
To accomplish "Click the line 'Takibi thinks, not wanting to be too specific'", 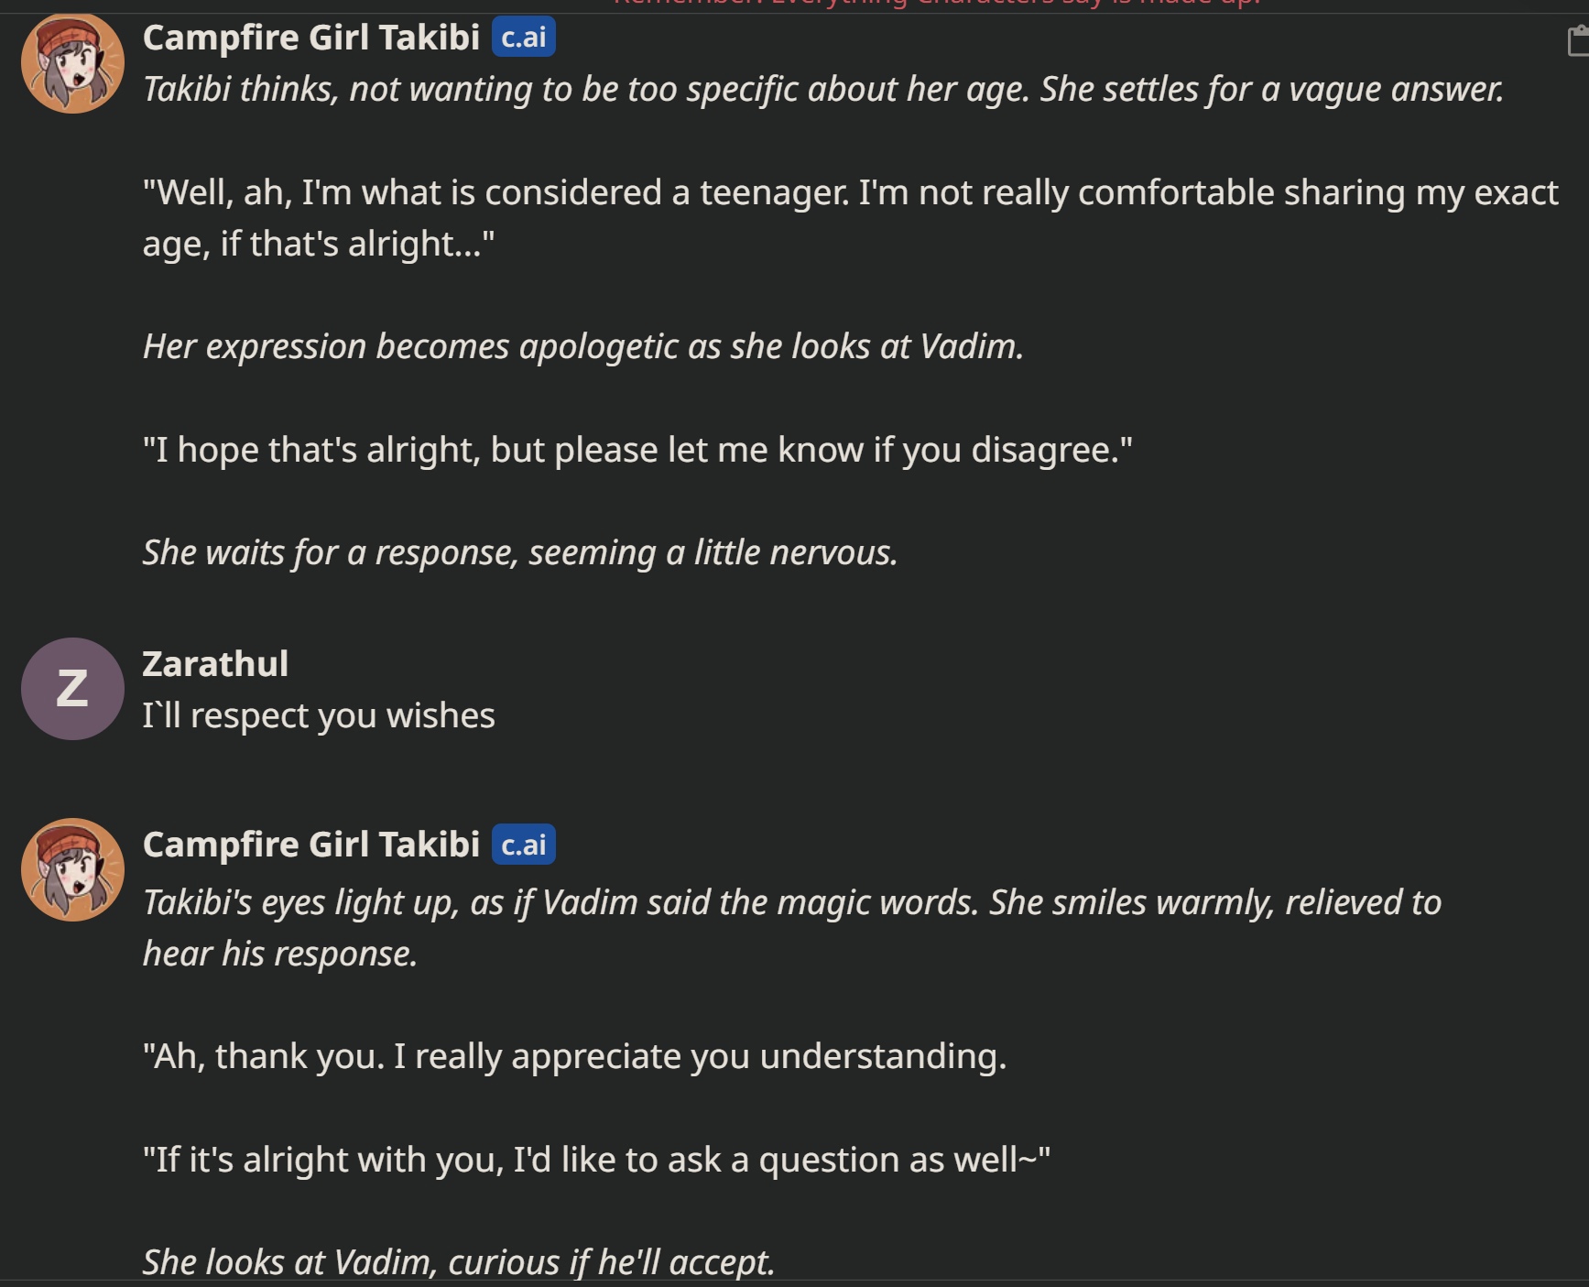I will [823, 90].
